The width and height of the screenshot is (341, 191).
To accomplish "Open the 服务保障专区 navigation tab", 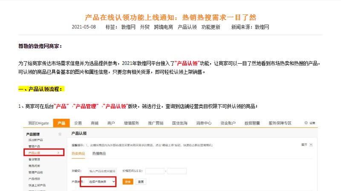I will coord(280,123).
